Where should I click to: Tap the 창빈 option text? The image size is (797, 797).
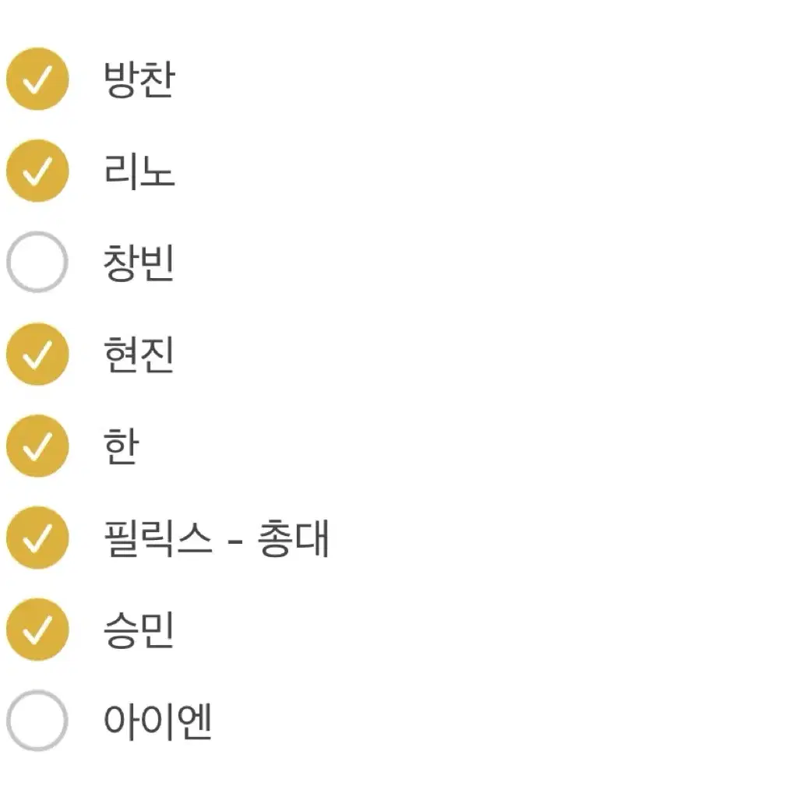[139, 263]
